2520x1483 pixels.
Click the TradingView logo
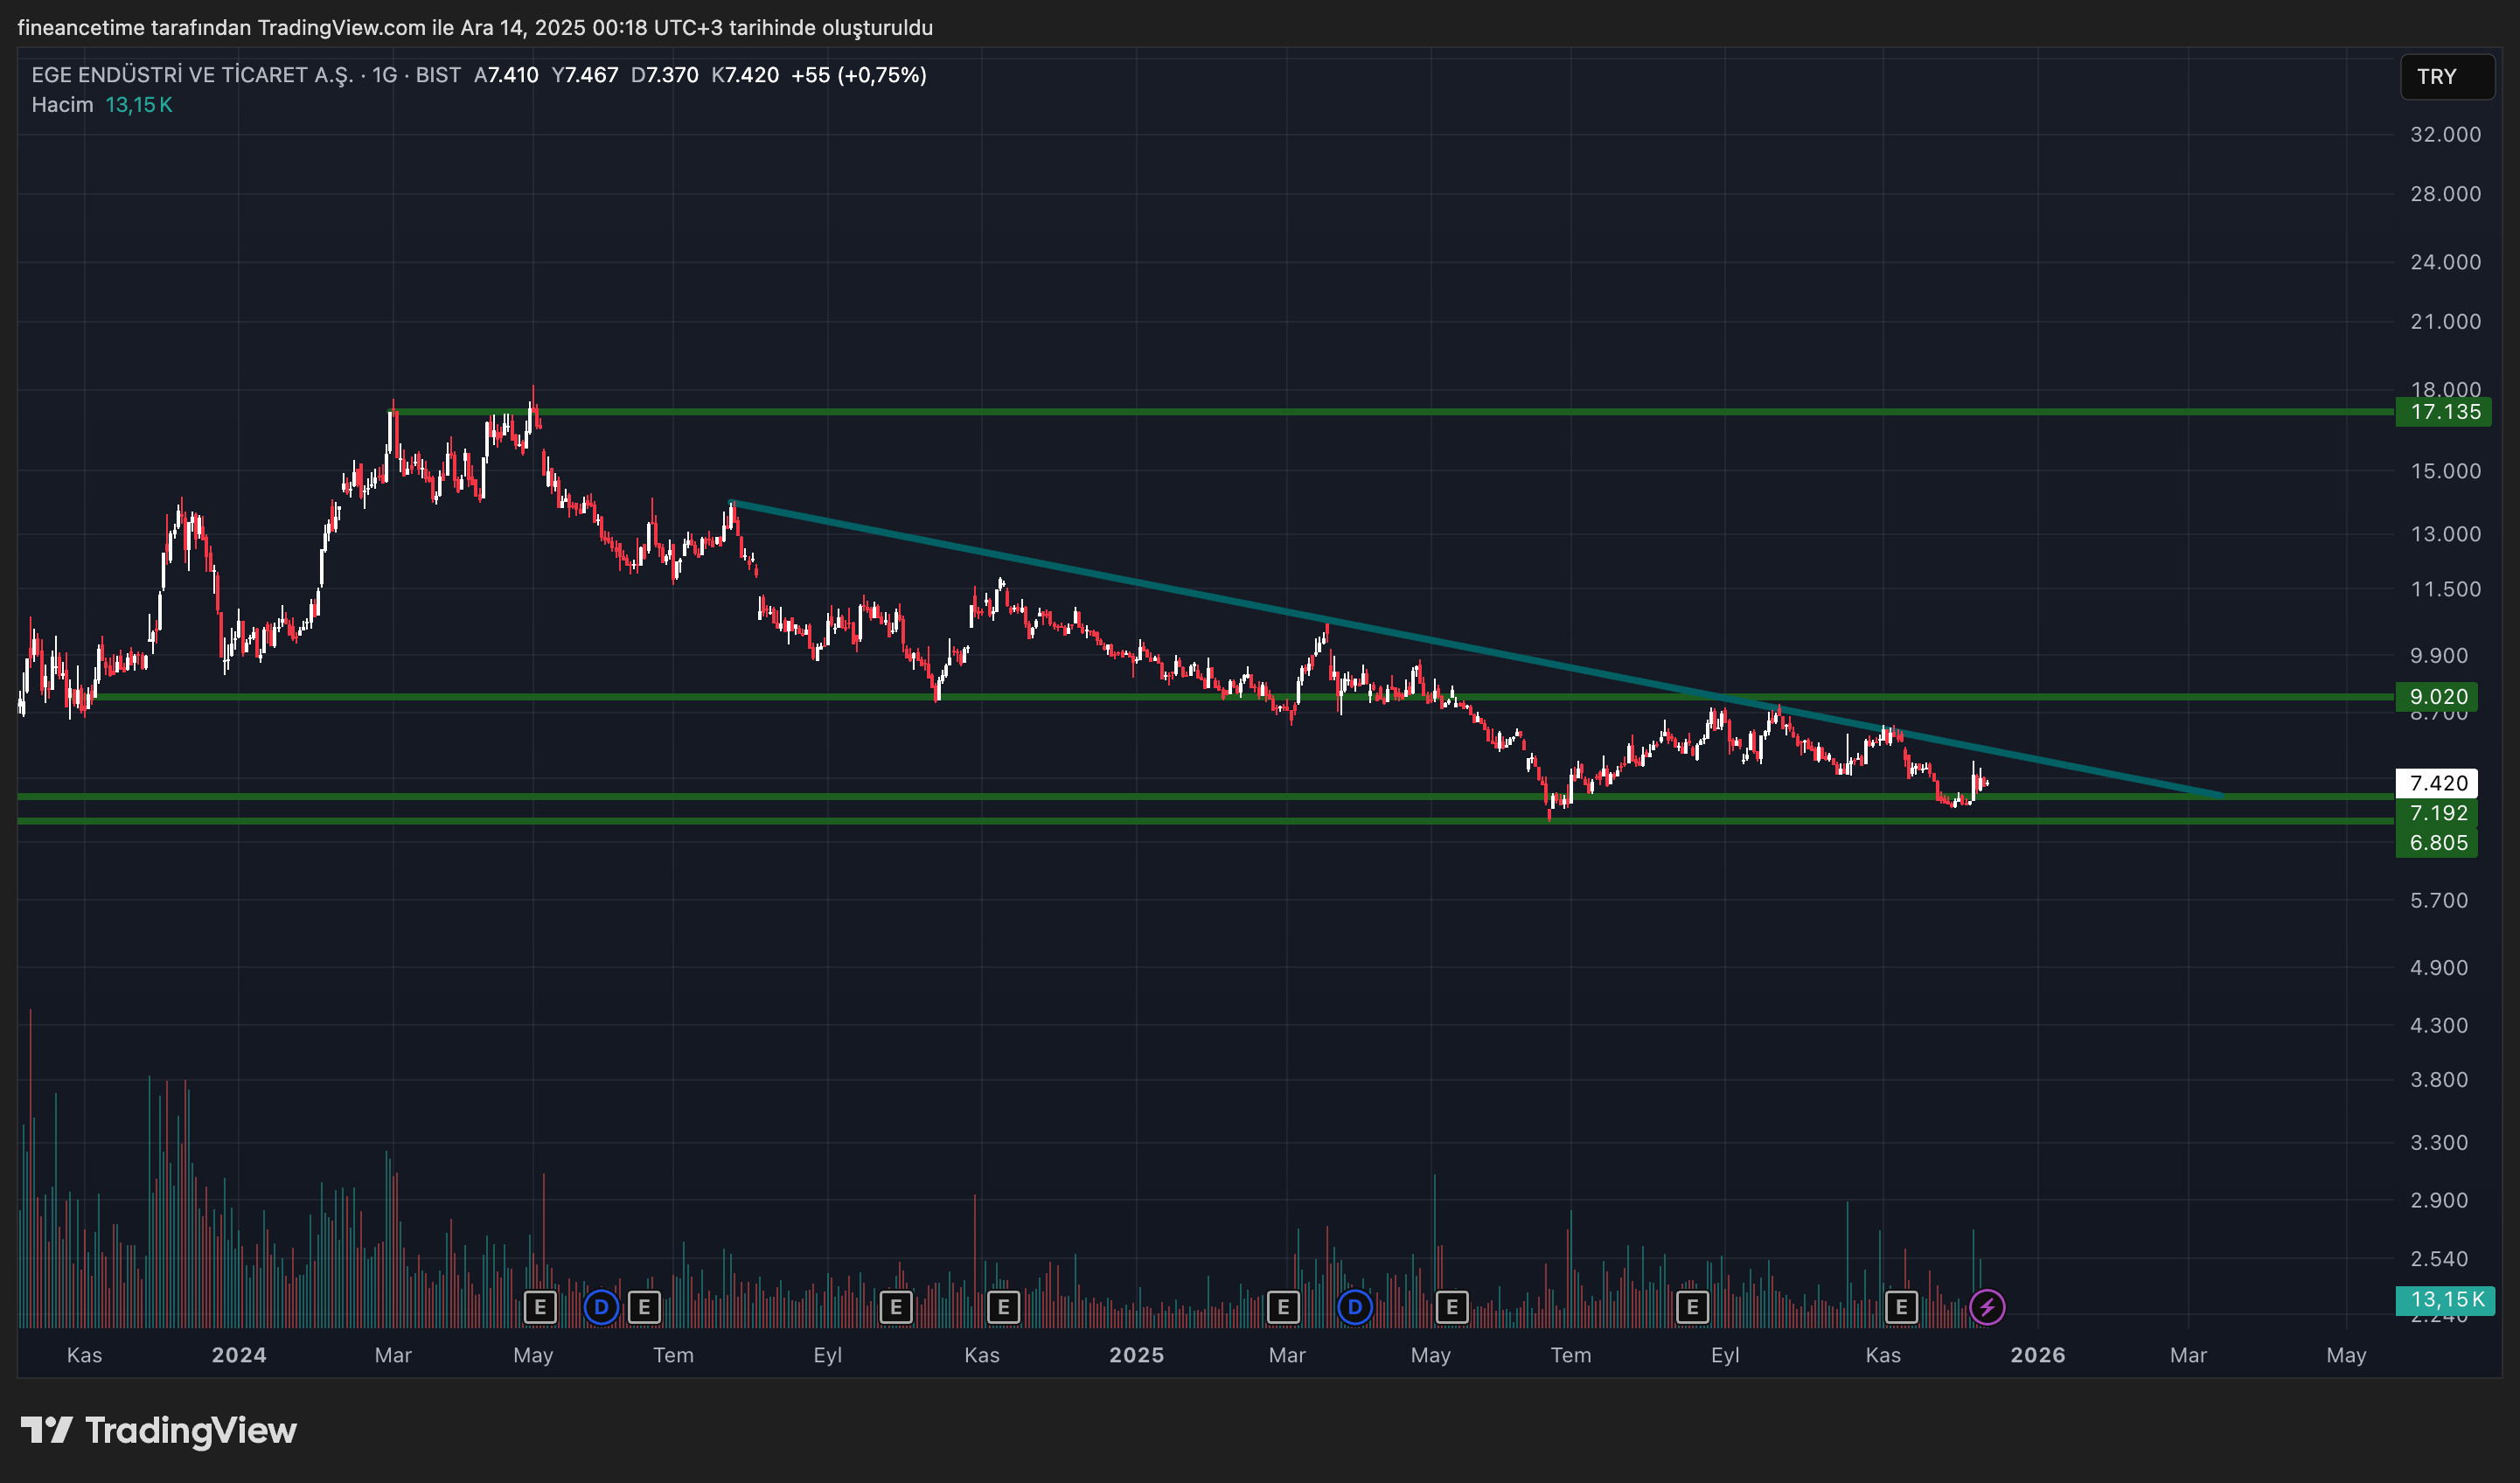click(159, 1430)
